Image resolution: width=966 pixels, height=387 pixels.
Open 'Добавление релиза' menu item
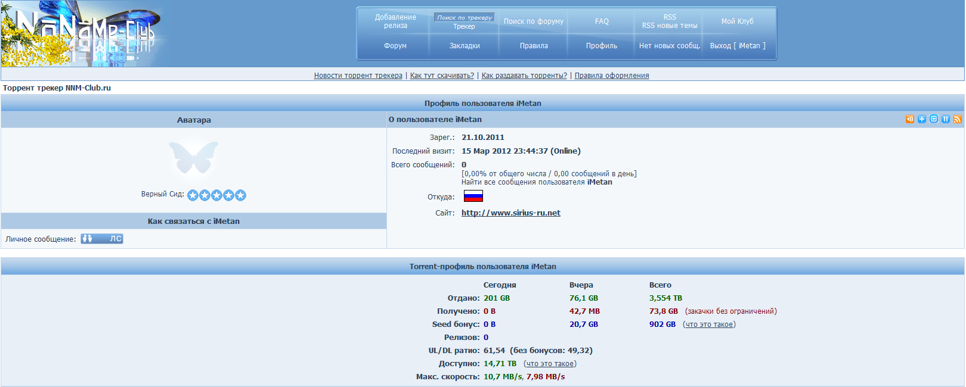(x=395, y=21)
